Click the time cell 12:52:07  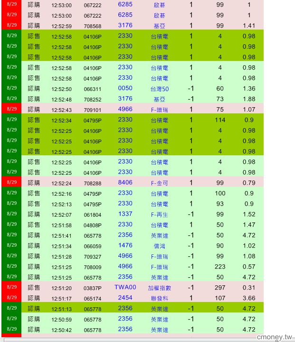61,215
